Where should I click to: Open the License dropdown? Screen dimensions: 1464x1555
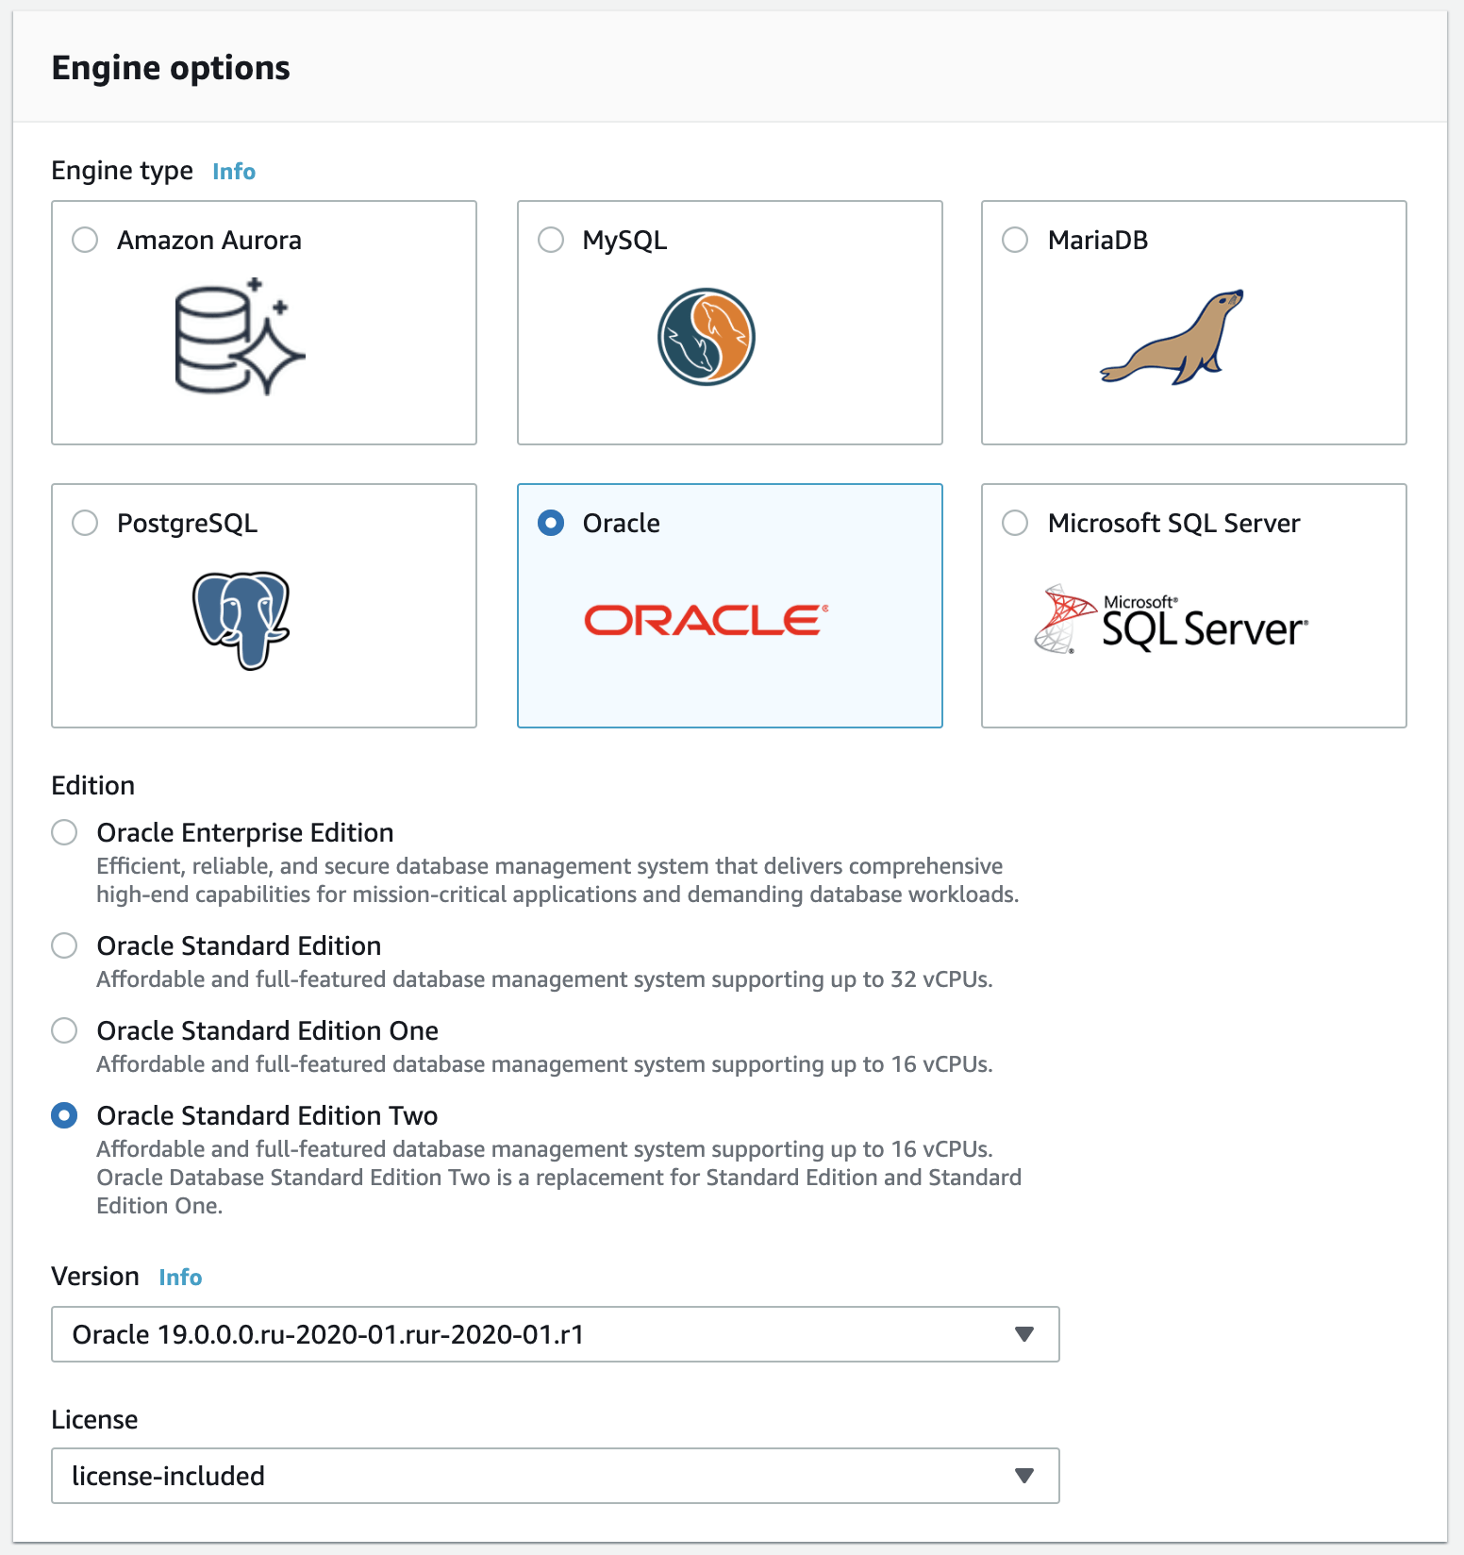click(x=555, y=1476)
